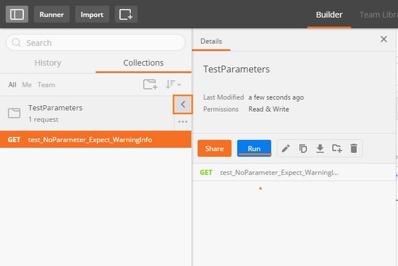Click the download collection icon
This screenshot has height=266, width=398.
click(320, 148)
